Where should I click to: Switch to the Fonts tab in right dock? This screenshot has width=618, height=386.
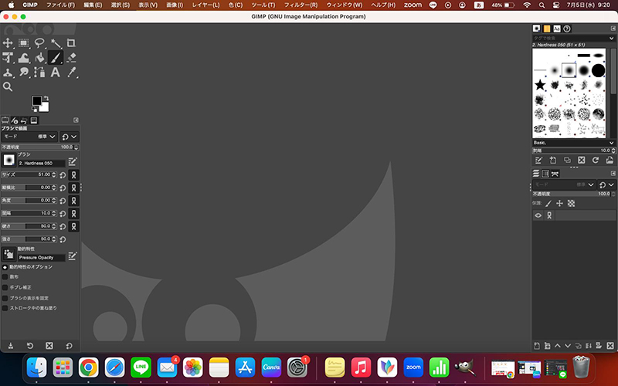pos(556,29)
